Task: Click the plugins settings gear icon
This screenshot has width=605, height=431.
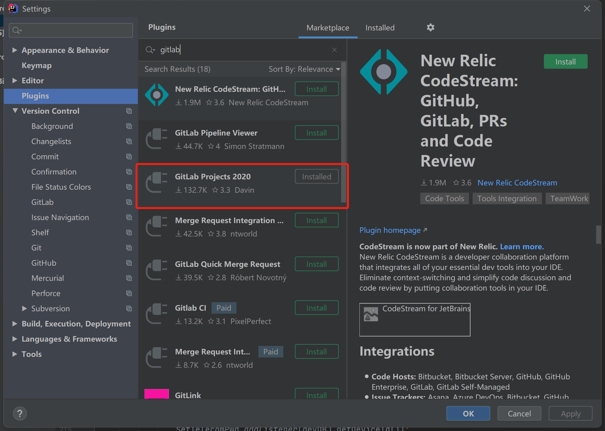Action: 430,28
